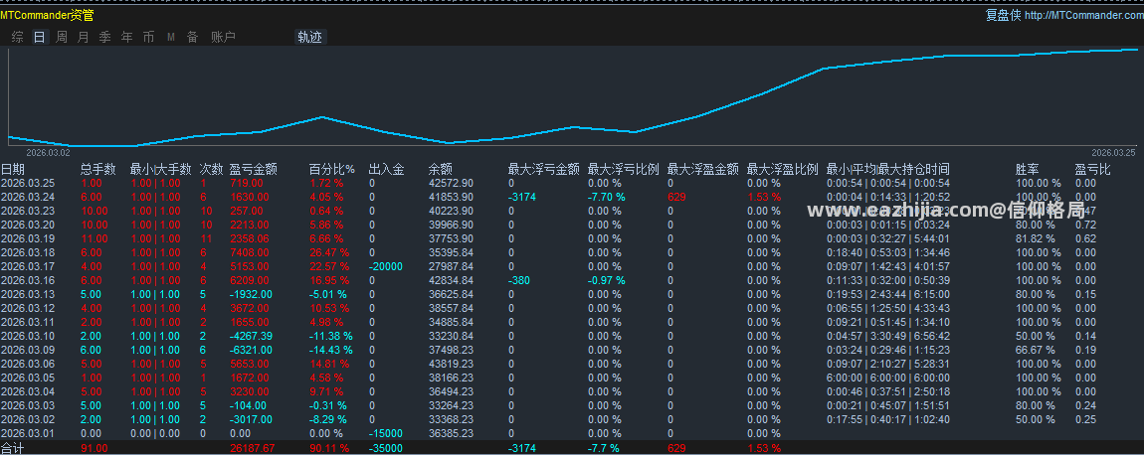Click the 盈亏金额 column header
This screenshot has width=1144, height=455.
tap(253, 169)
